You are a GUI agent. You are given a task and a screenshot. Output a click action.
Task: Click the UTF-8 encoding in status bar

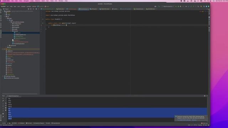point(195,125)
